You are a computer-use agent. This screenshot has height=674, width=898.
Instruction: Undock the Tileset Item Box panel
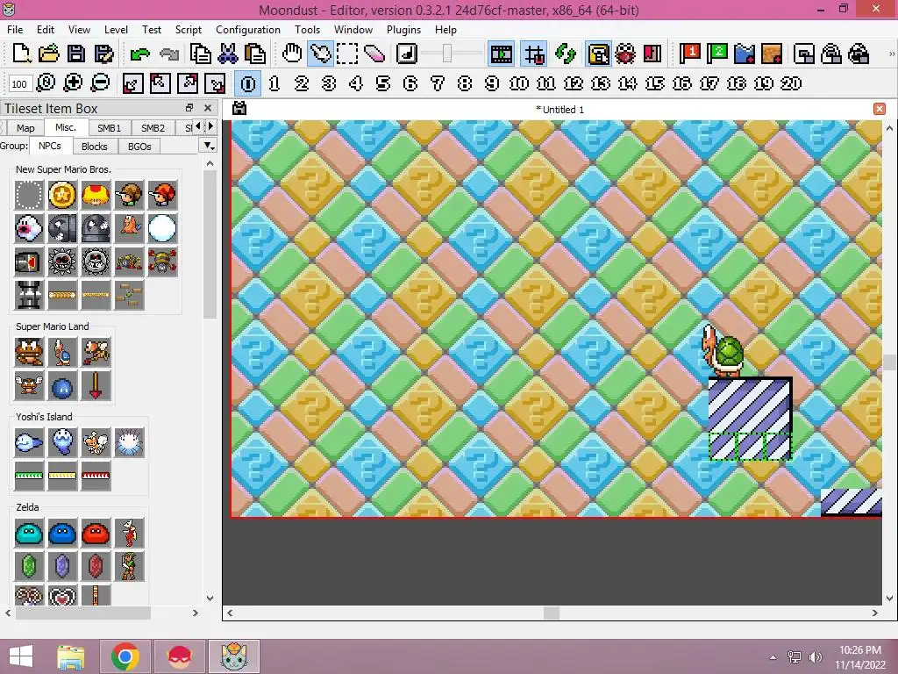coord(189,108)
